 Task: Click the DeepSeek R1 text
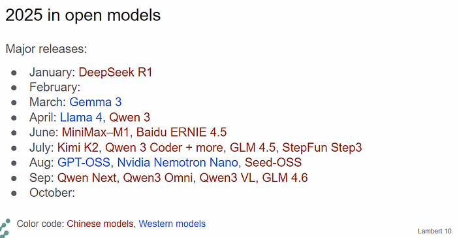(116, 73)
